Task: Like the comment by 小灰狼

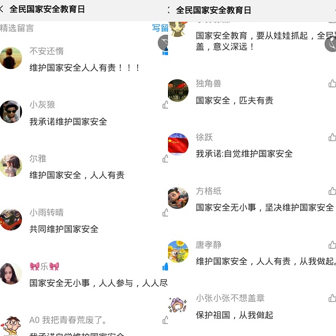Action: click(x=165, y=105)
